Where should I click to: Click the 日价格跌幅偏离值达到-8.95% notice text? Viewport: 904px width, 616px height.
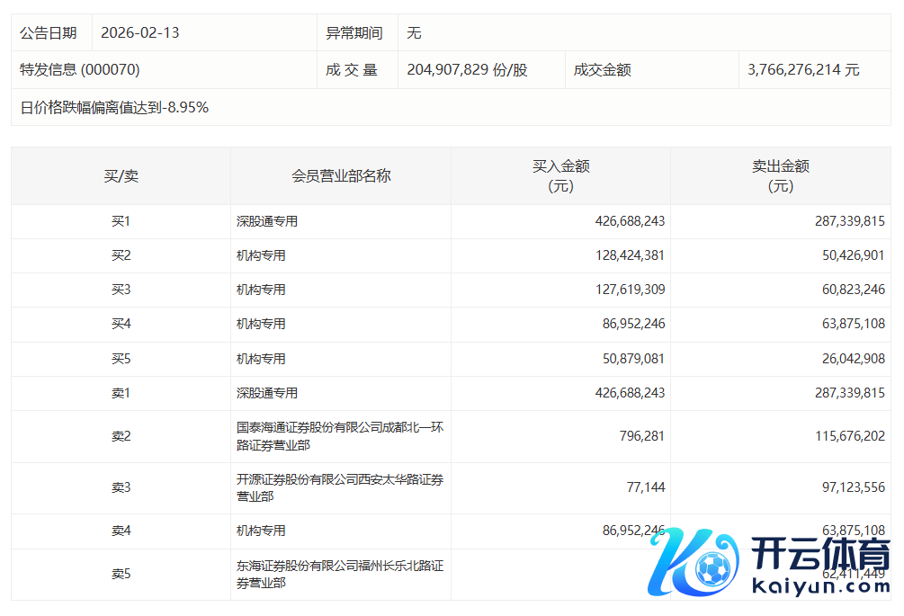114,108
